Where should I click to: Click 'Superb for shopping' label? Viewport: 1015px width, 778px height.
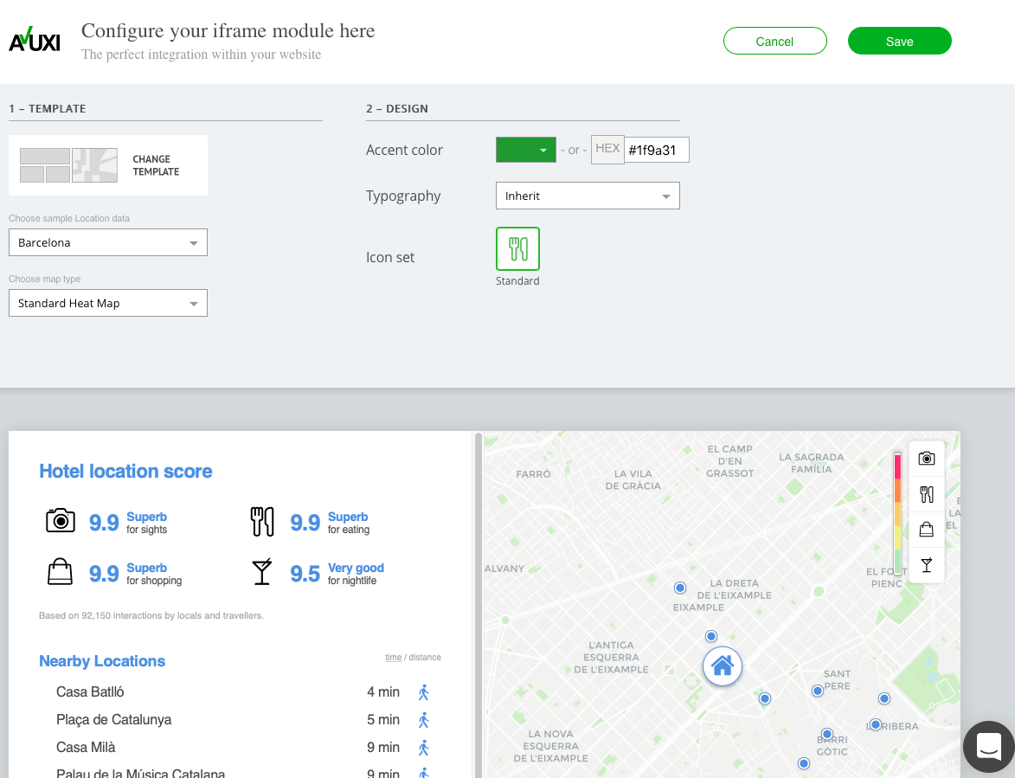tap(154, 574)
